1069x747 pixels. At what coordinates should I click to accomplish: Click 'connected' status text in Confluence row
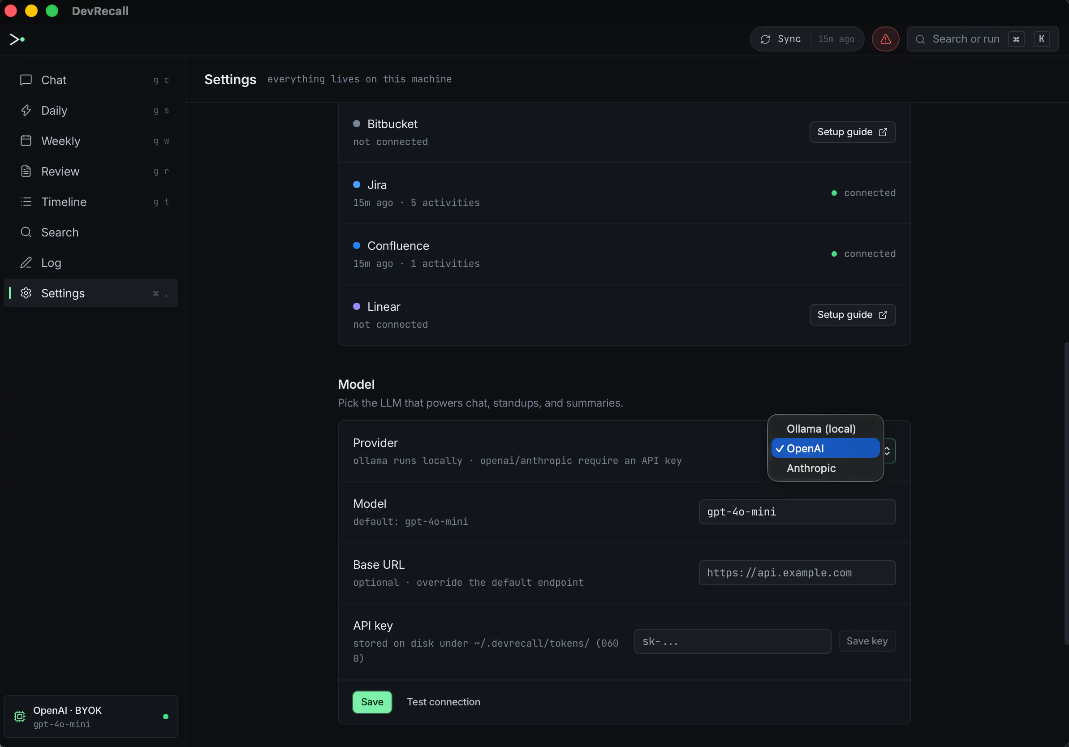click(x=870, y=254)
